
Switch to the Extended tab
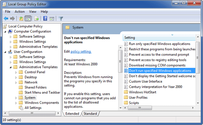72,114
